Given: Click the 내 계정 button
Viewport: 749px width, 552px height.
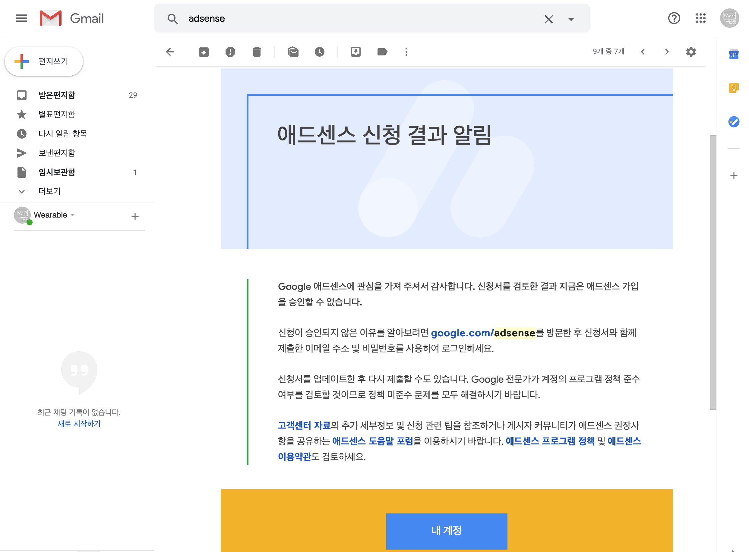Looking at the screenshot, I should [446, 531].
